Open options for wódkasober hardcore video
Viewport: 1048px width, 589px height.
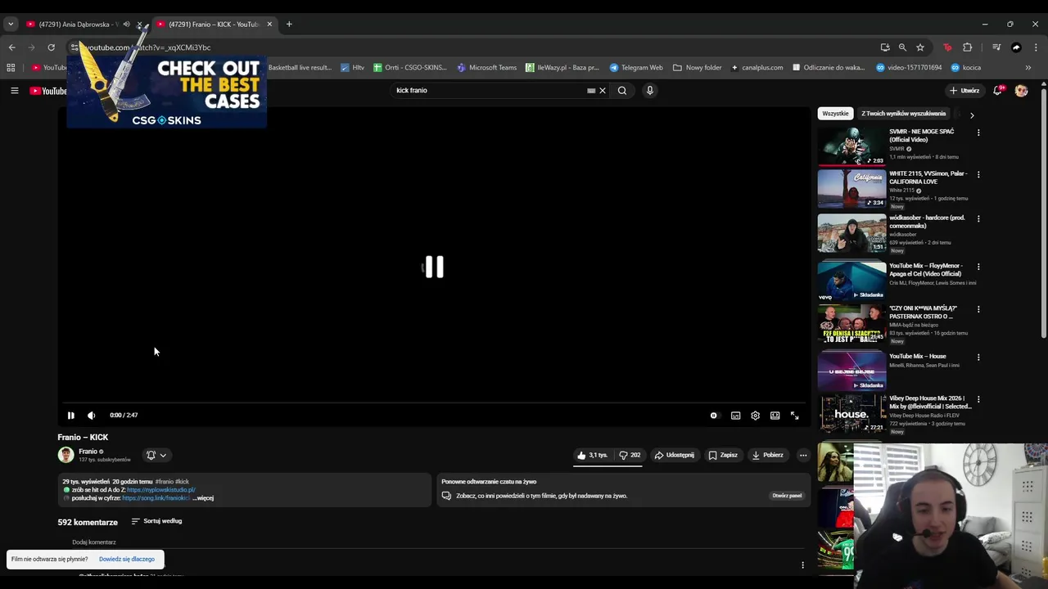click(978, 218)
